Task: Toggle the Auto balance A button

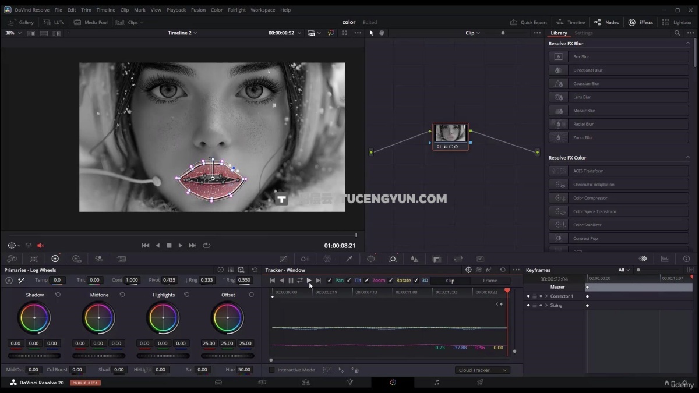Action: [x=9, y=280]
